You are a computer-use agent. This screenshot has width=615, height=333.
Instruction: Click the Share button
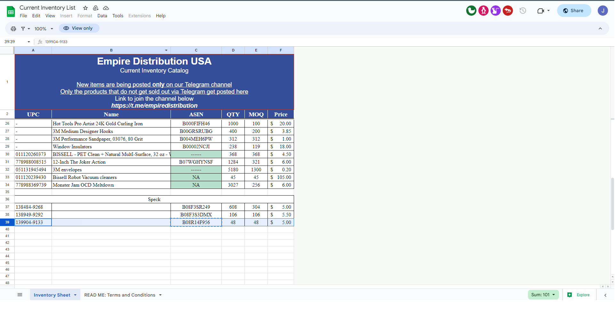(574, 11)
